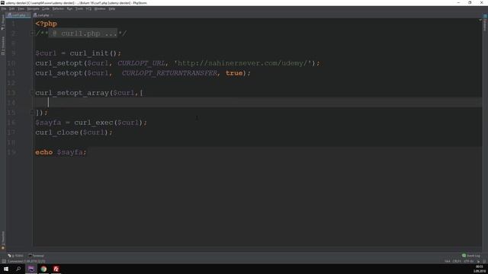Switch to the first curl1.php editor tab
This screenshot has width=488, height=274.
point(18,15)
